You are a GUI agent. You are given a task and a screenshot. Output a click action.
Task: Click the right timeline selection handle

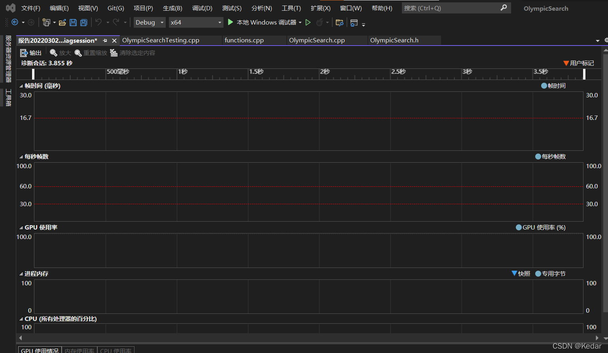click(584, 74)
